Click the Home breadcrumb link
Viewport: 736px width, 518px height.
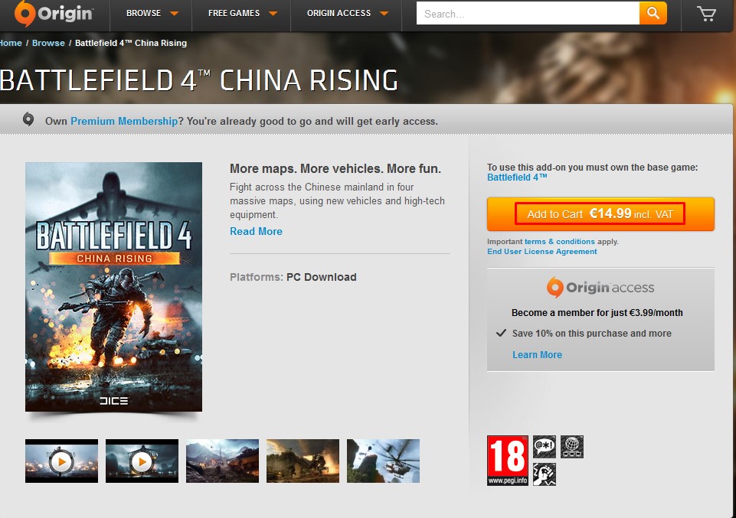point(11,43)
